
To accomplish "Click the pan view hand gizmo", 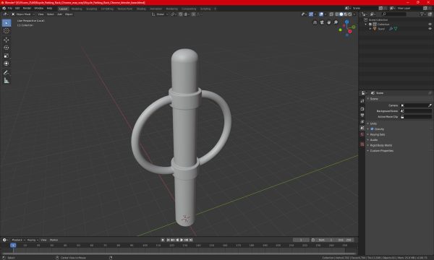I will [x=329, y=22].
